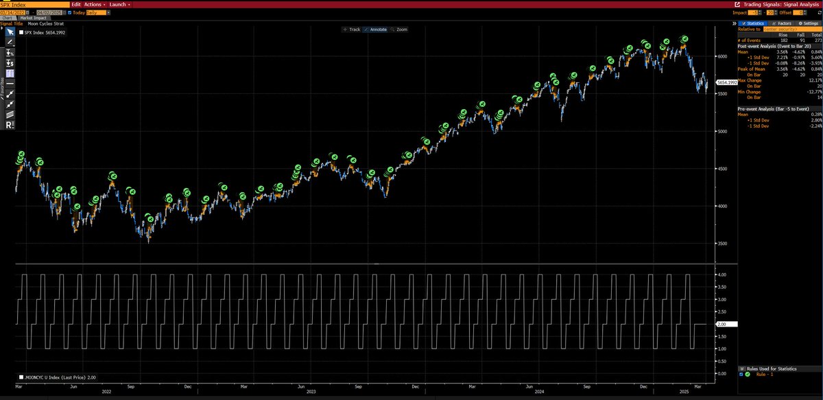823x400 pixels.
Task: Click the Max Change row label
Action: (x=750, y=81)
